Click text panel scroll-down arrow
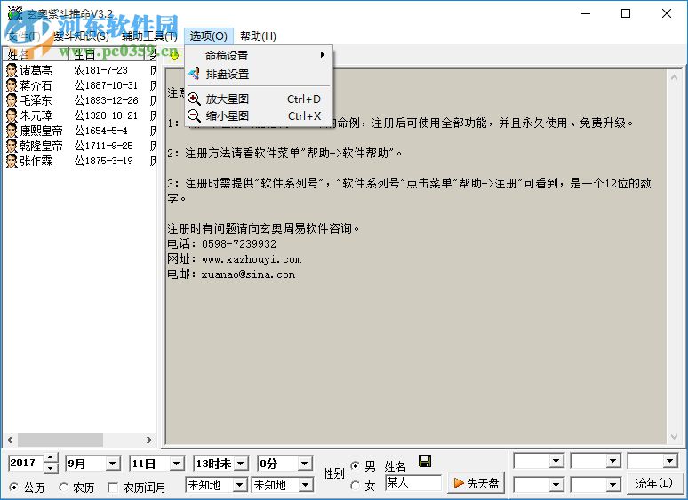The image size is (688, 500). [x=674, y=437]
